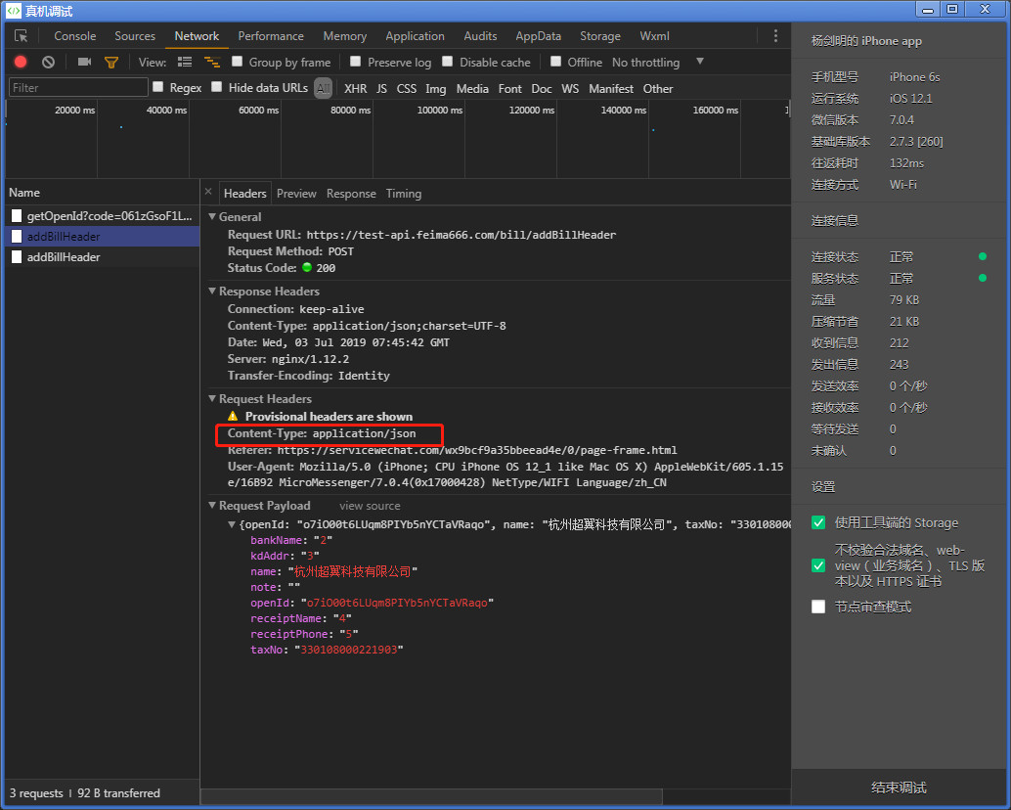
Task: Enable 节点审查模式 checkbox
Action: (818, 607)
